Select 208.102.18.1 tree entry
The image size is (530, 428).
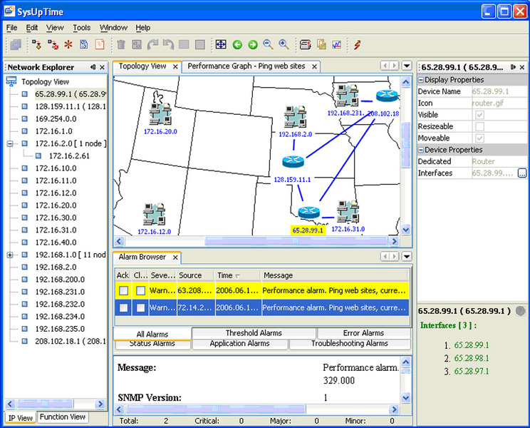71,342
